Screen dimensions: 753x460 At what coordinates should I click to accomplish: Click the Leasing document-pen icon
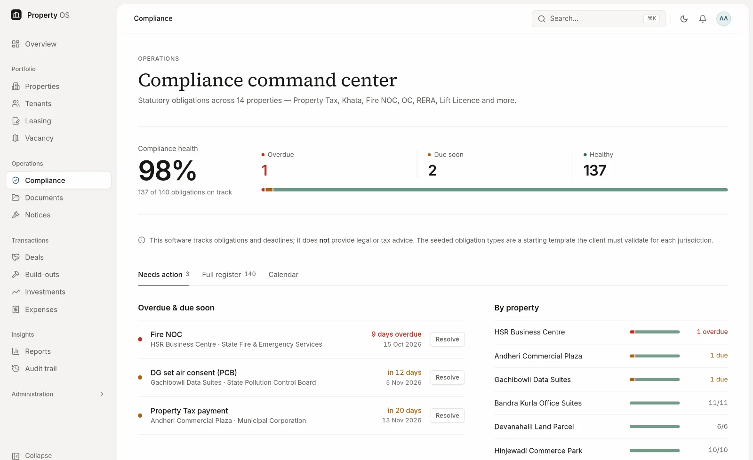16,121
